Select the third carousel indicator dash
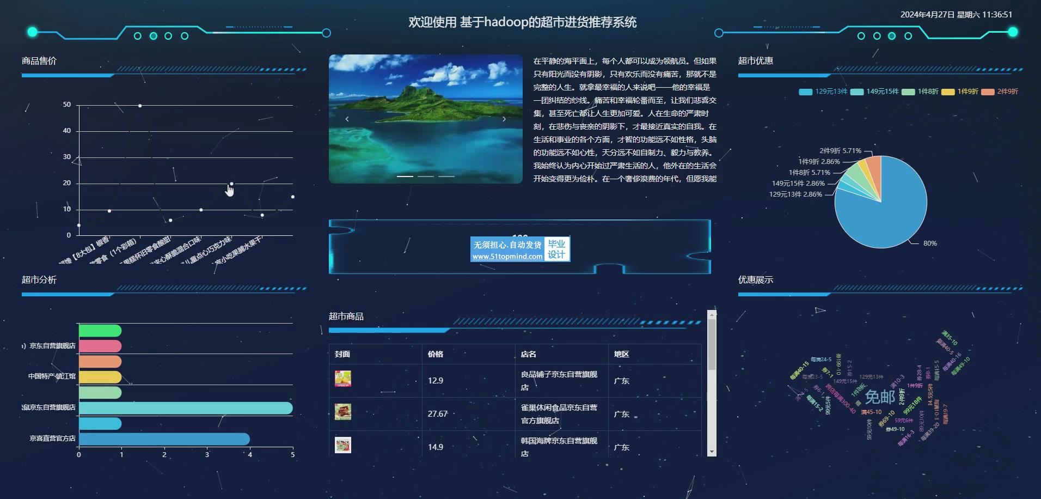Viewport: 1041px width, 499px height. (446, 177)
